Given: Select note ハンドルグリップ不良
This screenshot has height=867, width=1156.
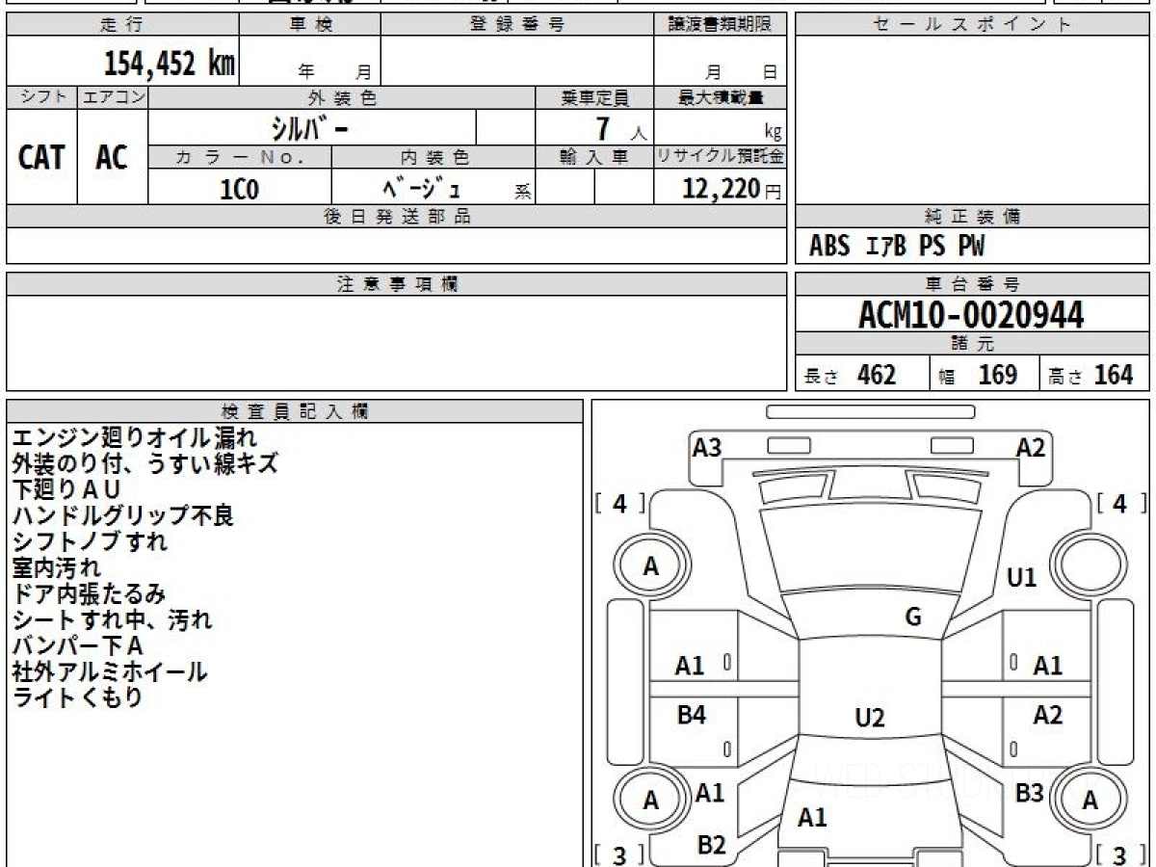Looking at the screenshot, I should click(x=123, y=515).
